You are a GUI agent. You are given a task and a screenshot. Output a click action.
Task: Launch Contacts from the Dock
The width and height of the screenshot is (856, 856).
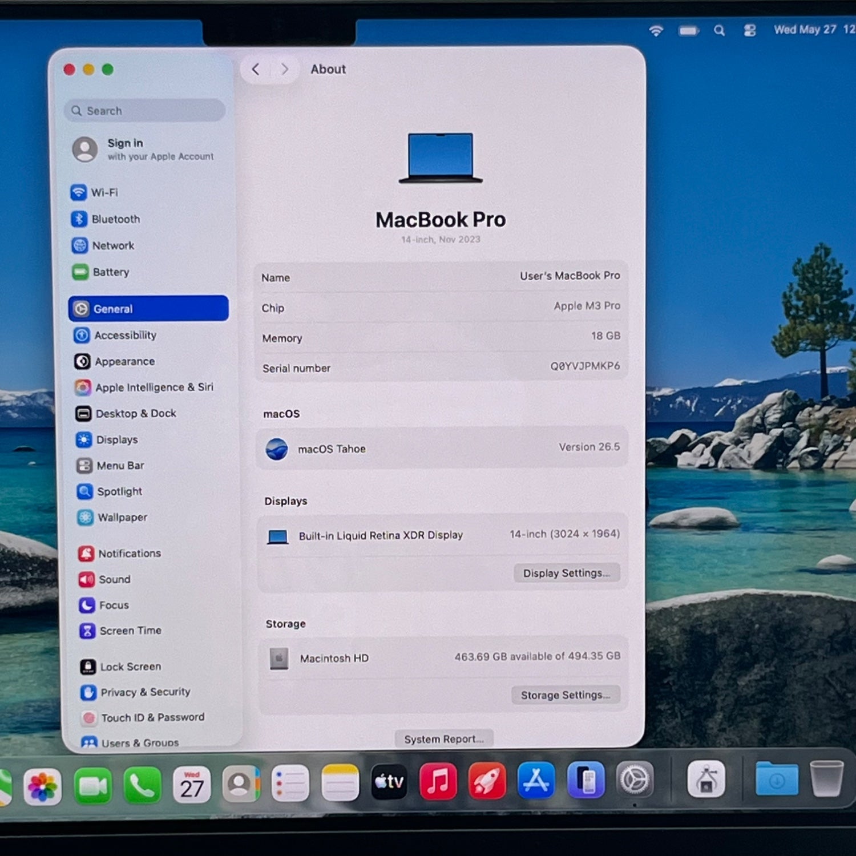241,784
